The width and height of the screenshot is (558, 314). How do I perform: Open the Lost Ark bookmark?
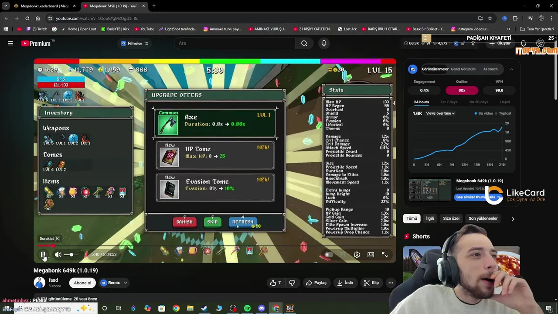347,29
